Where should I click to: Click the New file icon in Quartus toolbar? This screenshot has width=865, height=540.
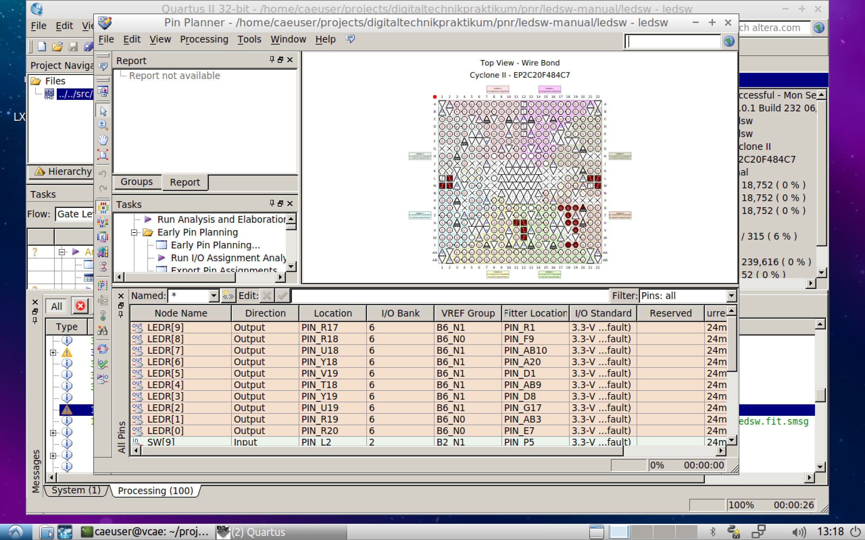coord(42,47)
